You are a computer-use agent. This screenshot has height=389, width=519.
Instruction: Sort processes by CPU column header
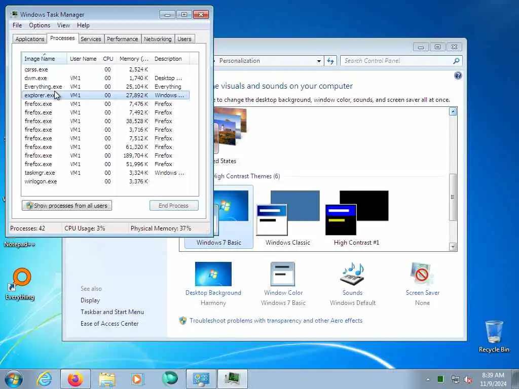(x=108, y=59)
